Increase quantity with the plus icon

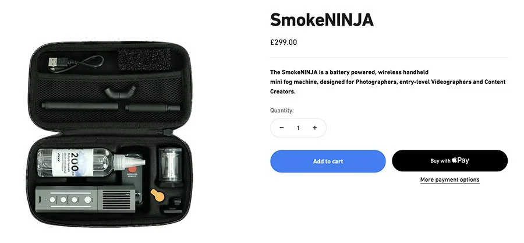click(314, 128)
